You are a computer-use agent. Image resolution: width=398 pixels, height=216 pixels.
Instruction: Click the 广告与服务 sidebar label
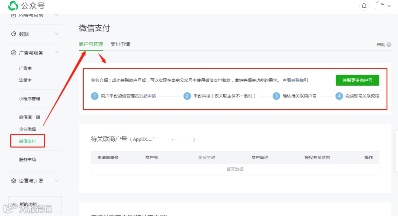[x=31, y=53]
